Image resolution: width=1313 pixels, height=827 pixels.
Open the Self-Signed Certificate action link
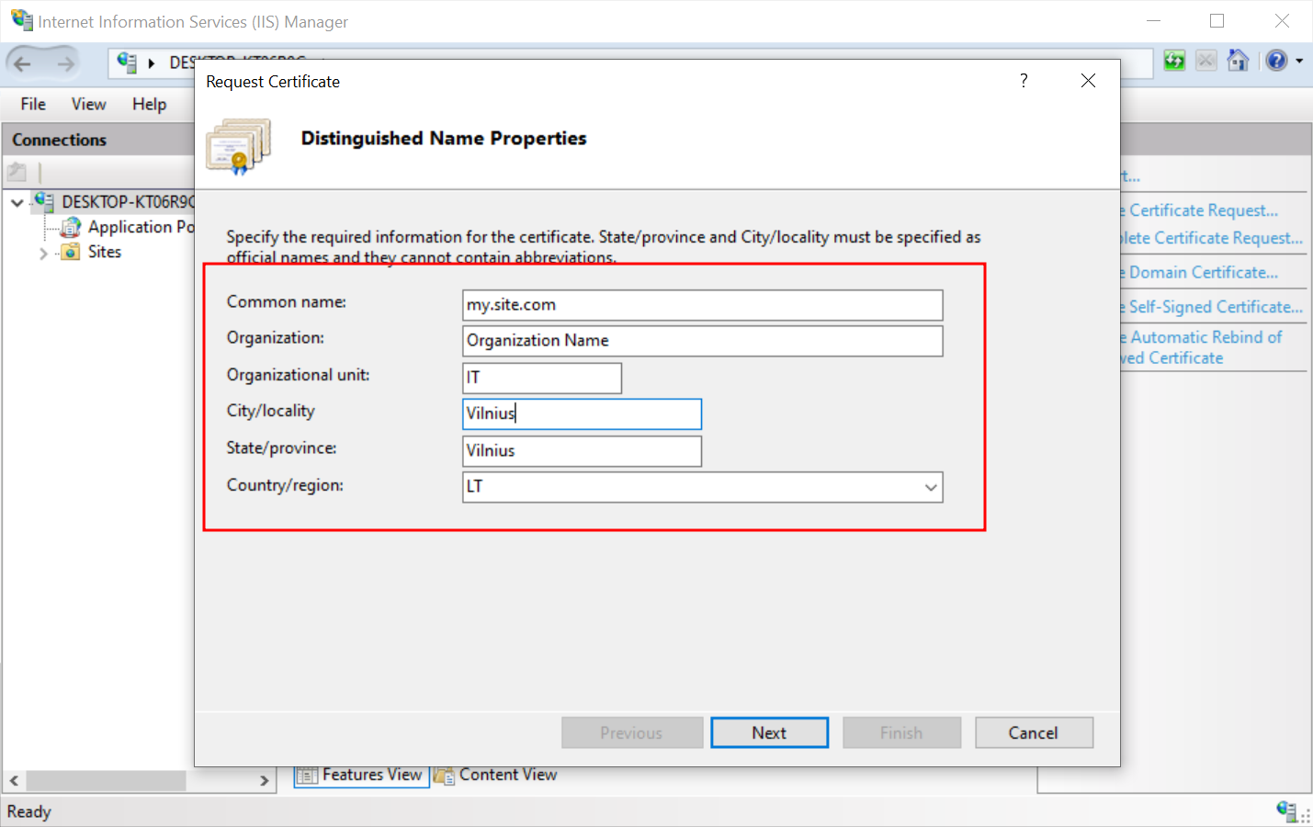(x=1215, y=307)
